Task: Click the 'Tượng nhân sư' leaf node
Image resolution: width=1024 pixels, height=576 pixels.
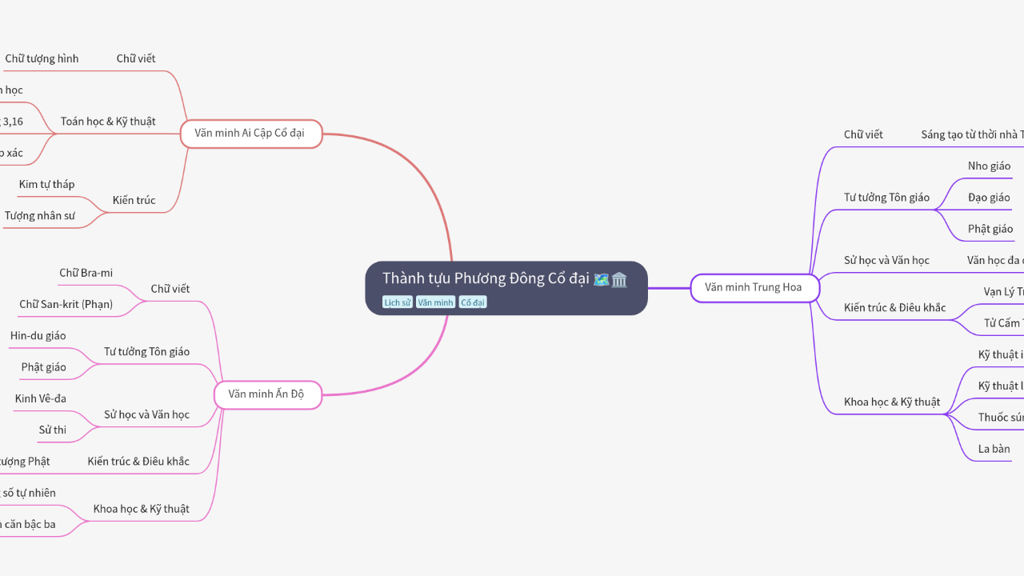Action: pyautogui.click(x=39, y=216)
